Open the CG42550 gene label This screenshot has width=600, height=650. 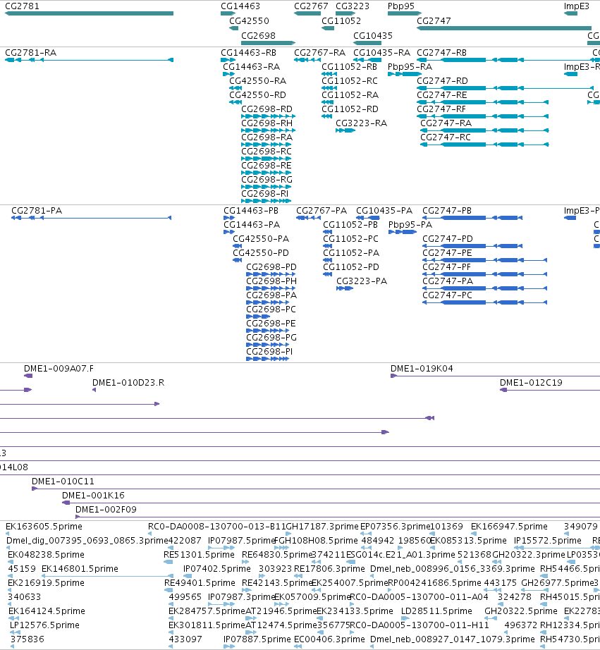[x=249, y=21]
